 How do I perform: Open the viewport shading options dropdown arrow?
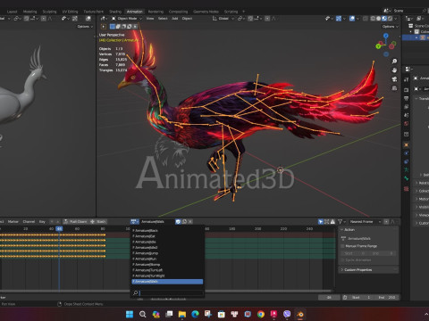click(396, 19)
